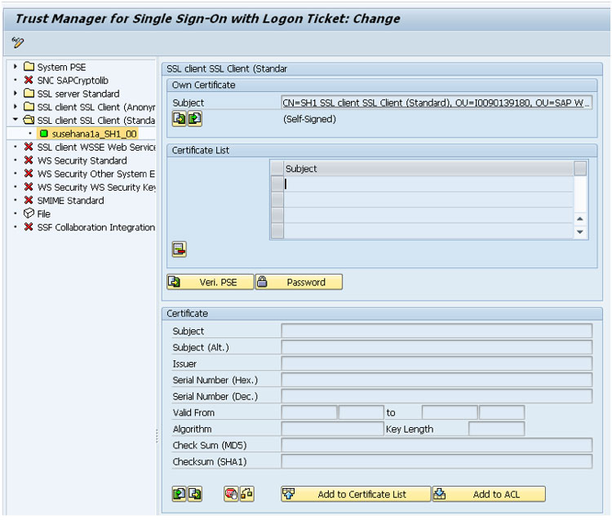Click the delete-row icon below the Certificate List
This screenshot has width=612, height=520.
pos(180,249)
